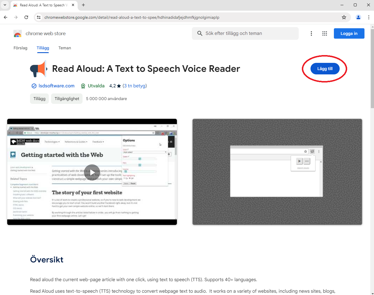Click the Översikt heading
The image size is (374, 295).
[x=47, y=260]
